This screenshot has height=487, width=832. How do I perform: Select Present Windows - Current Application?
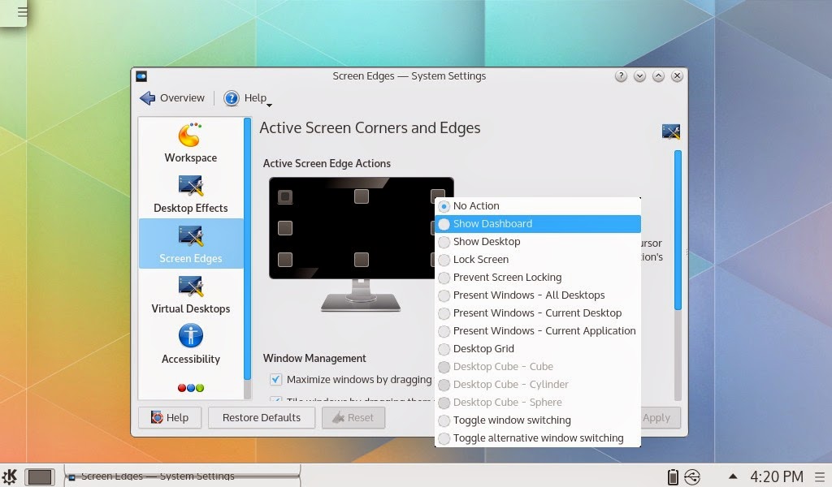(x=538, y=331)
